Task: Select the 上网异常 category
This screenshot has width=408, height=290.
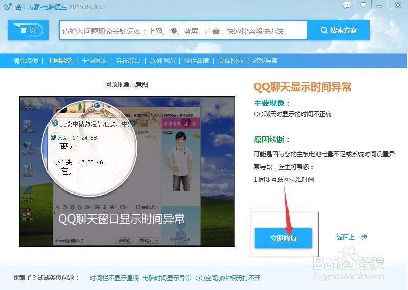Action: pos(60,61)
